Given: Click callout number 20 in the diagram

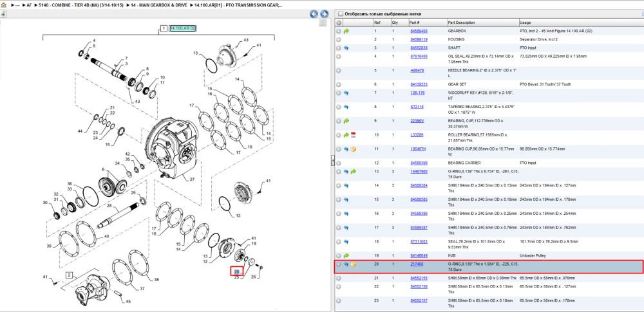Looking at the screenshot, I should 236,271.
